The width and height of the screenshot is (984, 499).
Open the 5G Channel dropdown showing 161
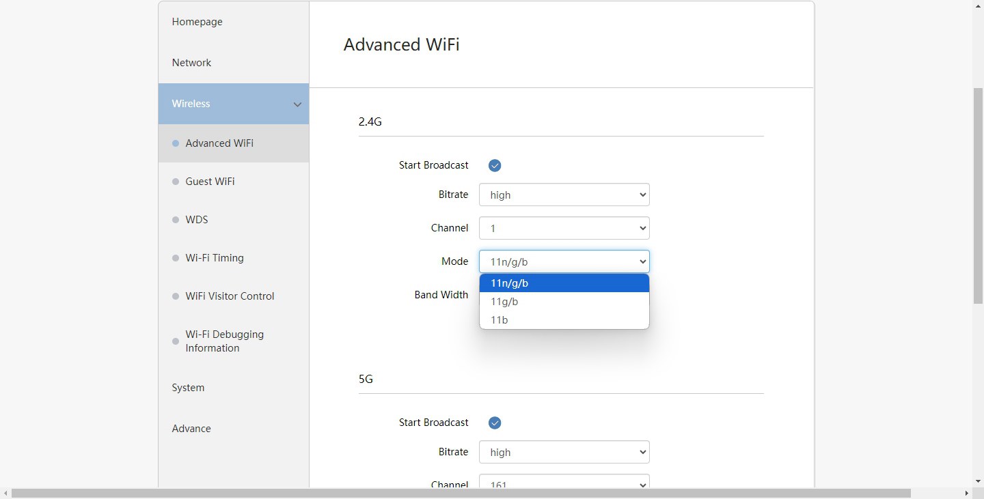point(564,481)
